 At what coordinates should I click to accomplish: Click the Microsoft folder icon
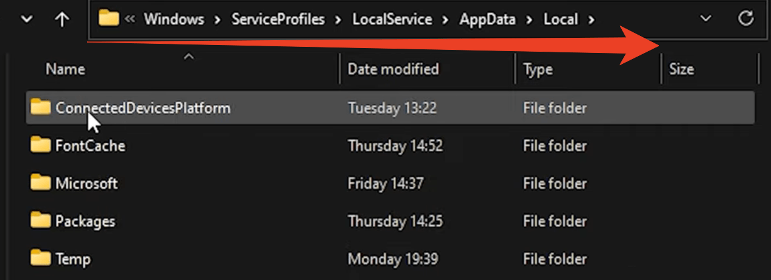coord(40,183)
